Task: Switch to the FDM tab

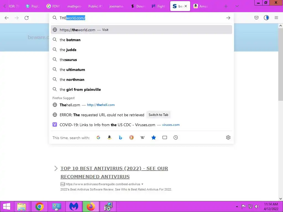Action: pos(53,6)
